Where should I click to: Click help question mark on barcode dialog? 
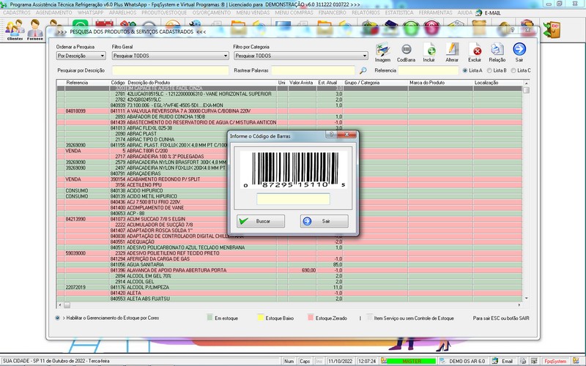pos(331,135)
